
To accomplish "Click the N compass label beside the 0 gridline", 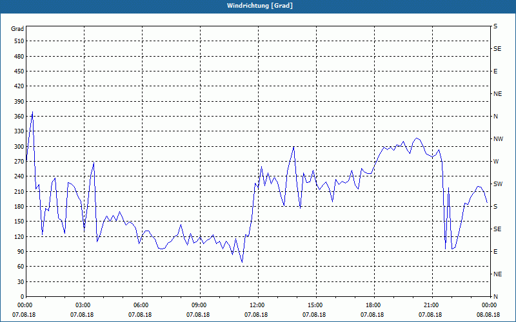I will pos(495,297).
